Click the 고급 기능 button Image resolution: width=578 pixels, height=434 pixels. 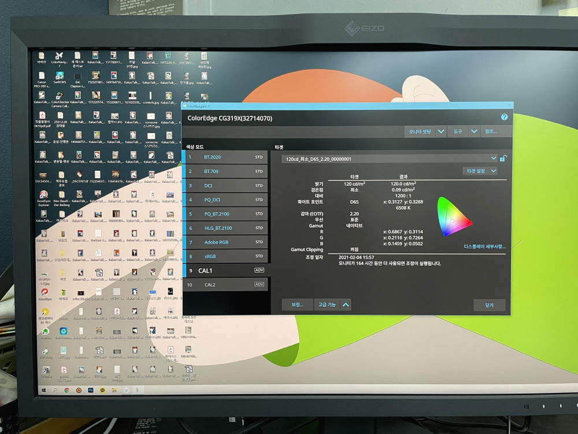coord(327,305)
